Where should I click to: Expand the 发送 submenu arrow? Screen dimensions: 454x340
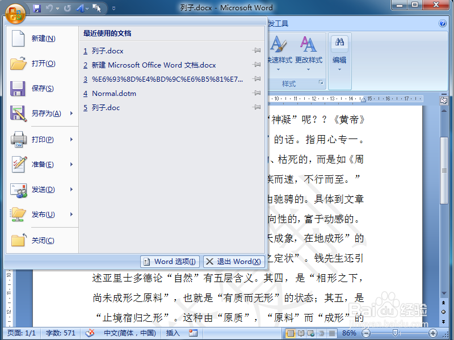[72, 190]
